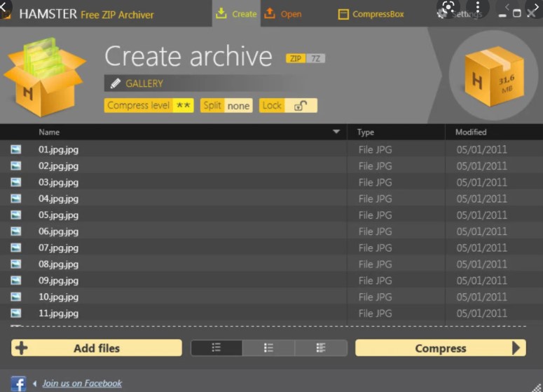Image resolution: width=543 pixels, height=392 pixels.
Task: Open the three-dot overlay menu
Action: 478,7
